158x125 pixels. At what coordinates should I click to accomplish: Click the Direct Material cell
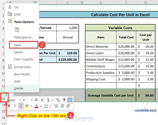[101, 47]
